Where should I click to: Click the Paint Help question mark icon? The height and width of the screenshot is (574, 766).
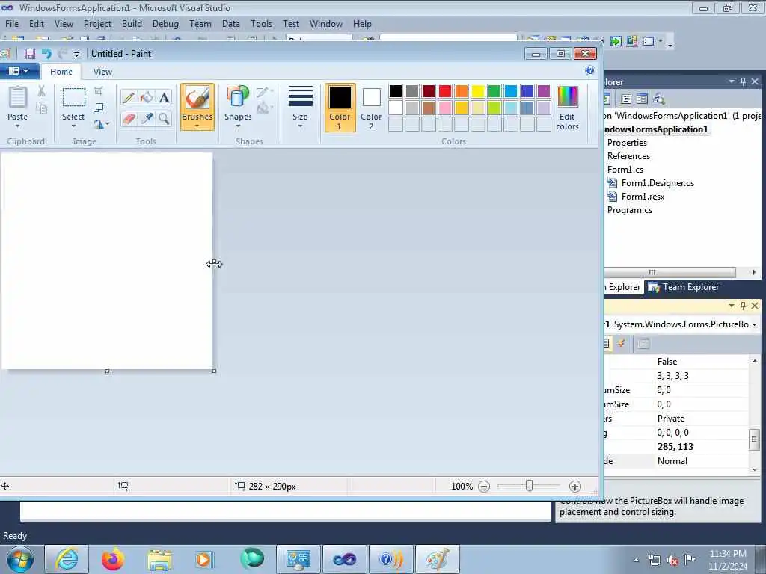pyautogui.click(x=590, y=71)
